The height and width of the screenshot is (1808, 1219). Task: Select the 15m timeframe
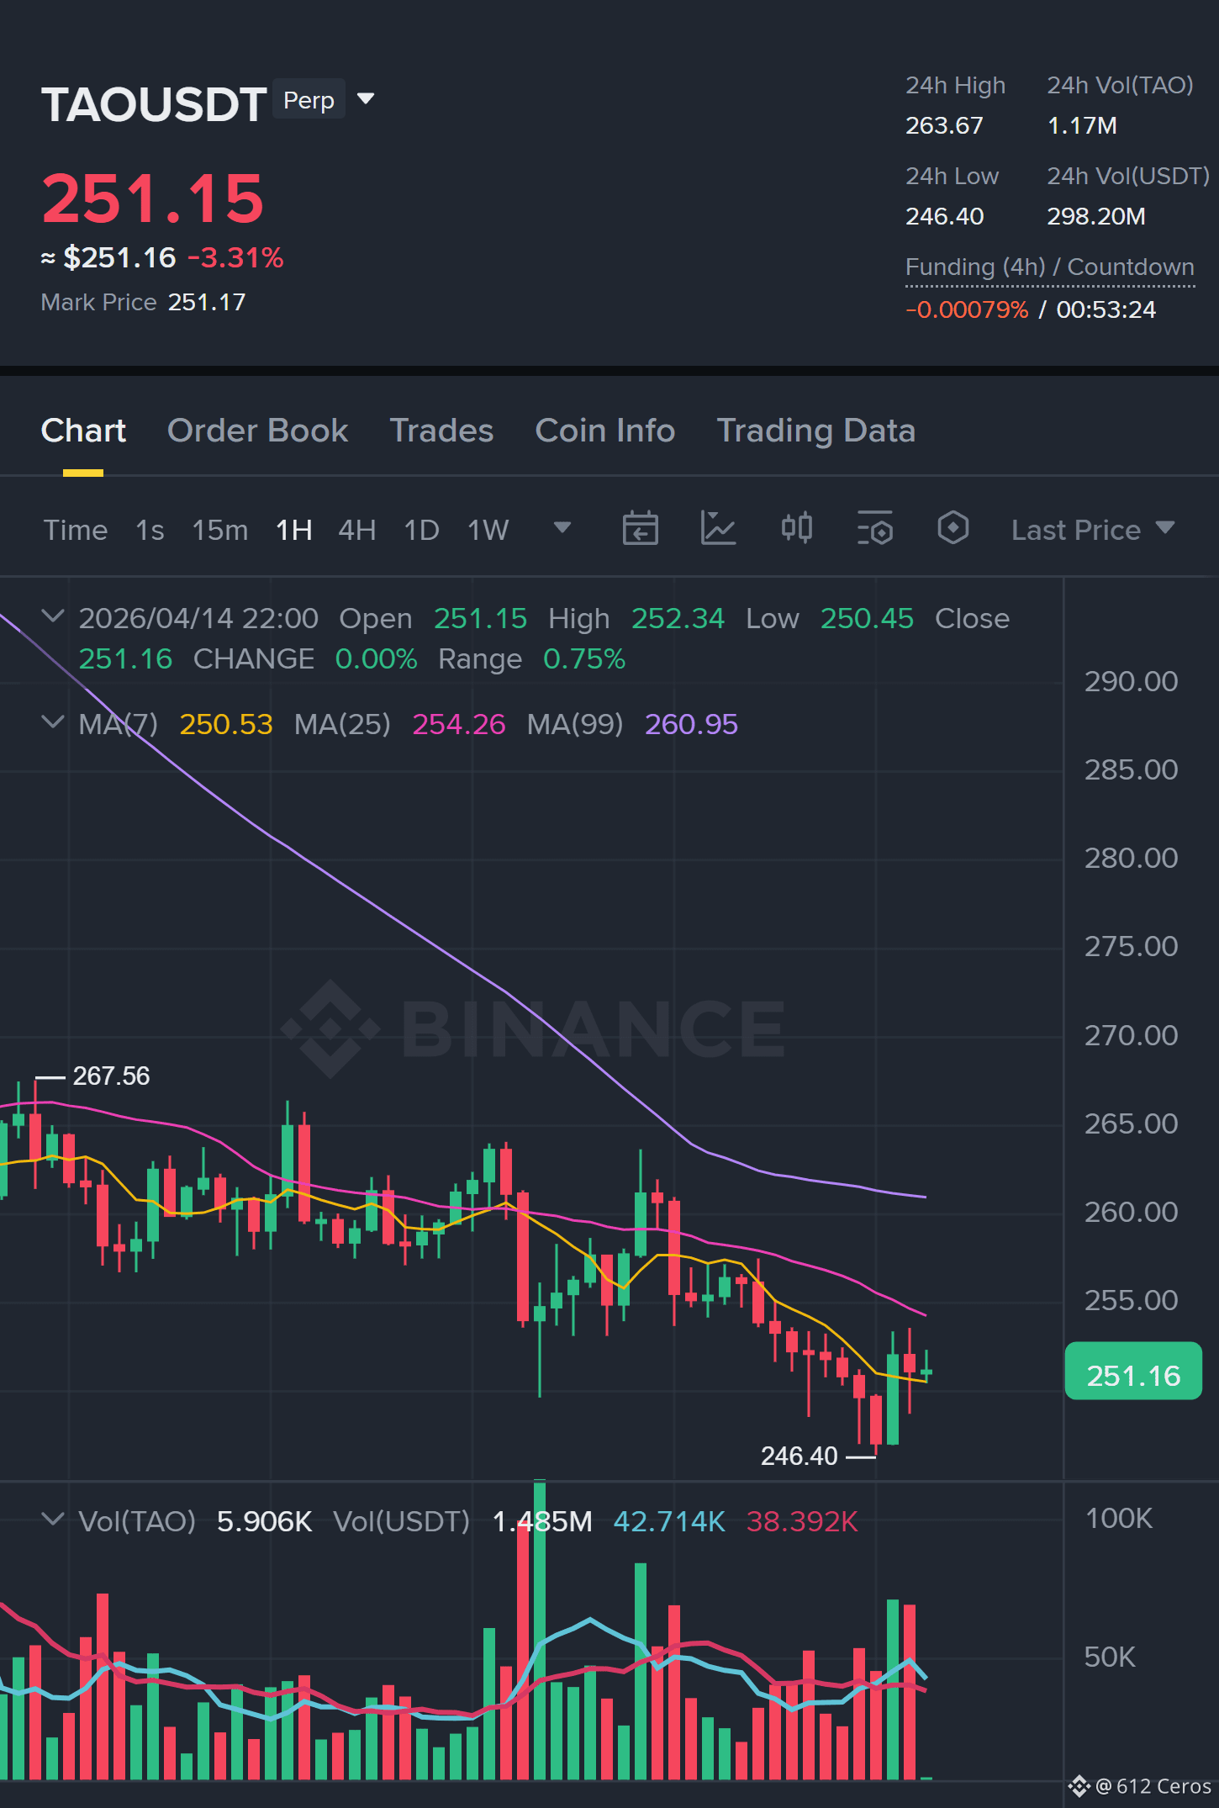pos(220,530)
